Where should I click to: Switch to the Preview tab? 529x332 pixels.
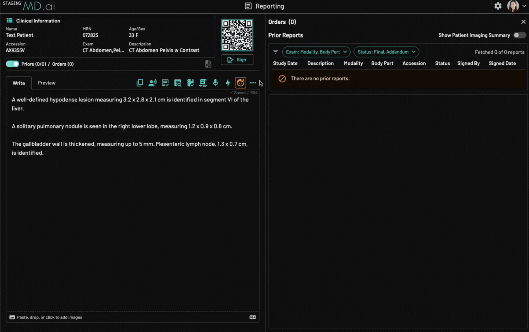tap(46, 83)
